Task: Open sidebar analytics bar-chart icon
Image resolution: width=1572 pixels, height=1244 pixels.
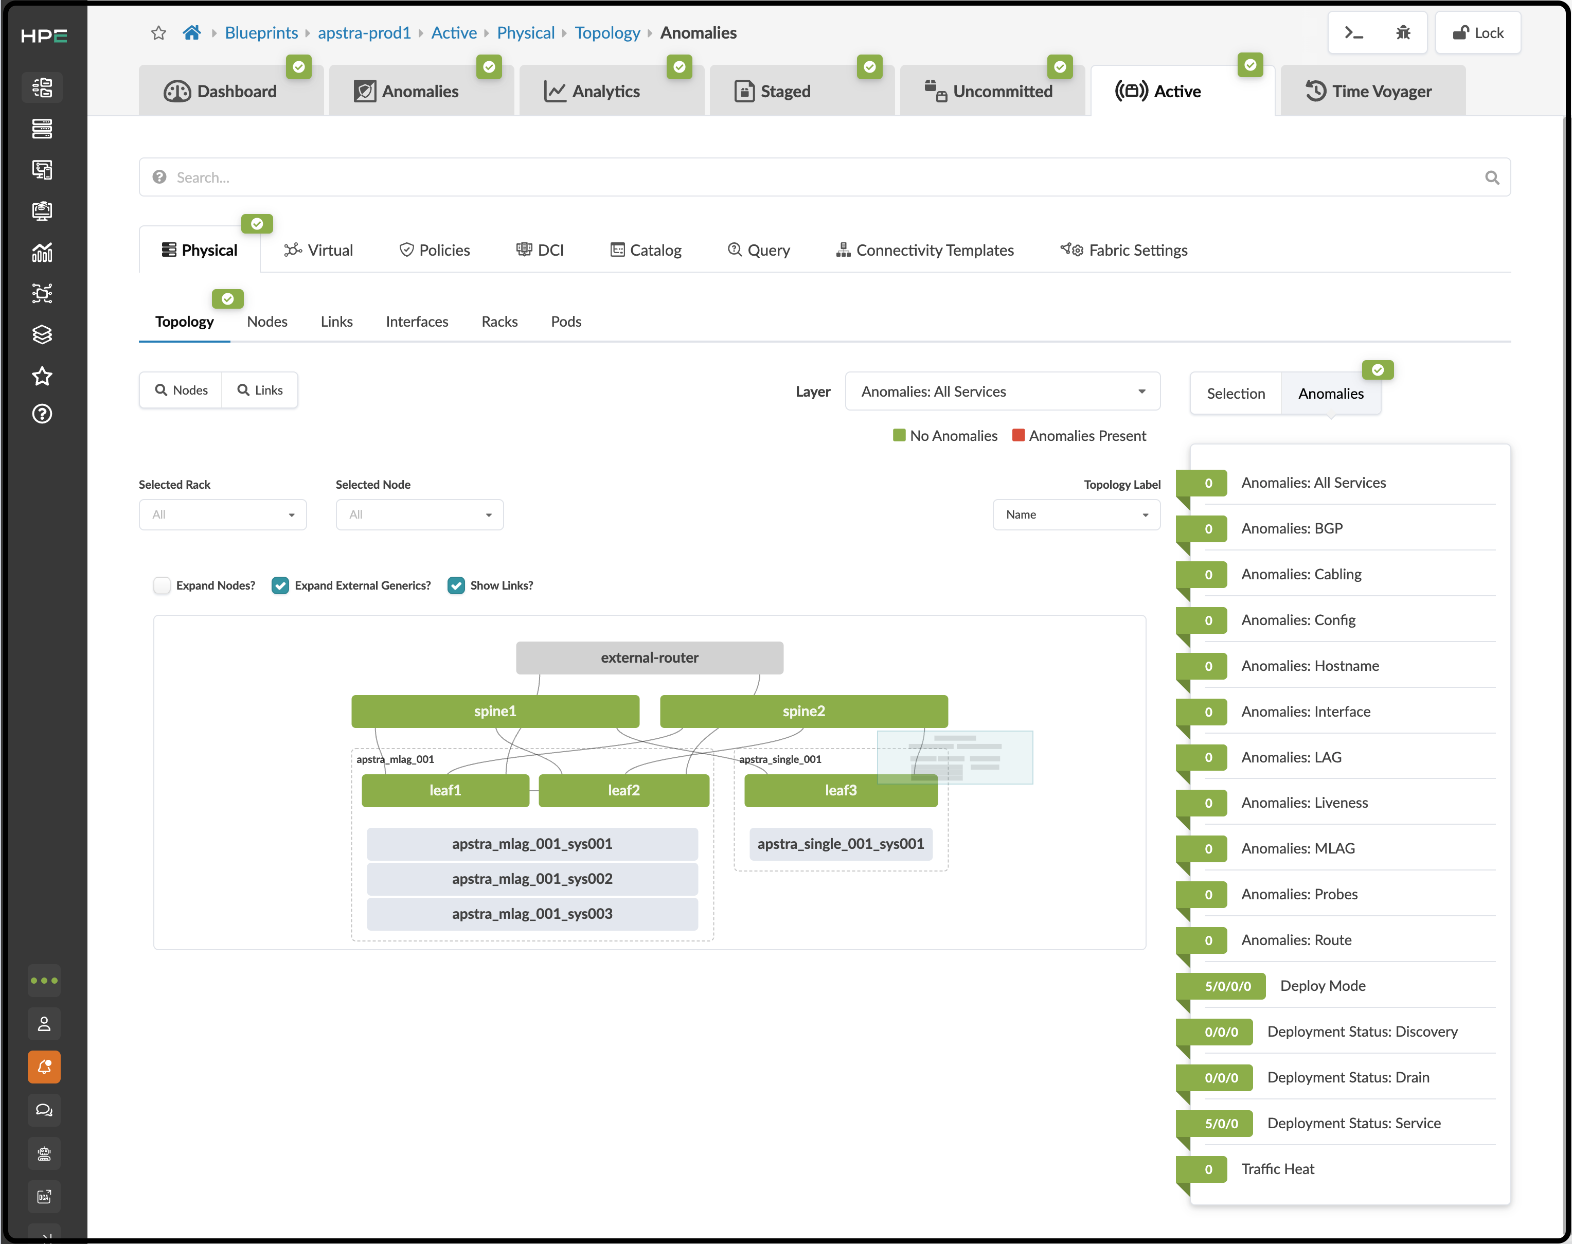Action: [x=42, y=253]
